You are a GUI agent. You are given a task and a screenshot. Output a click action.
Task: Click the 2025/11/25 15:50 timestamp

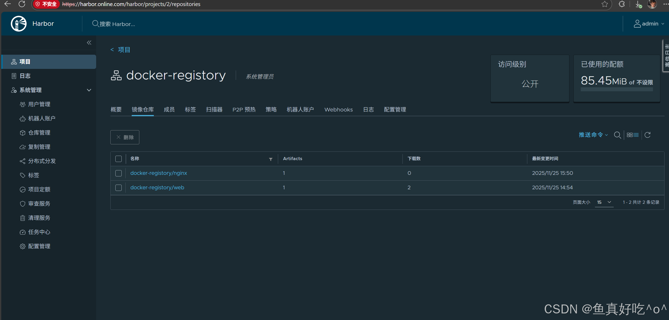click(552, 173)
